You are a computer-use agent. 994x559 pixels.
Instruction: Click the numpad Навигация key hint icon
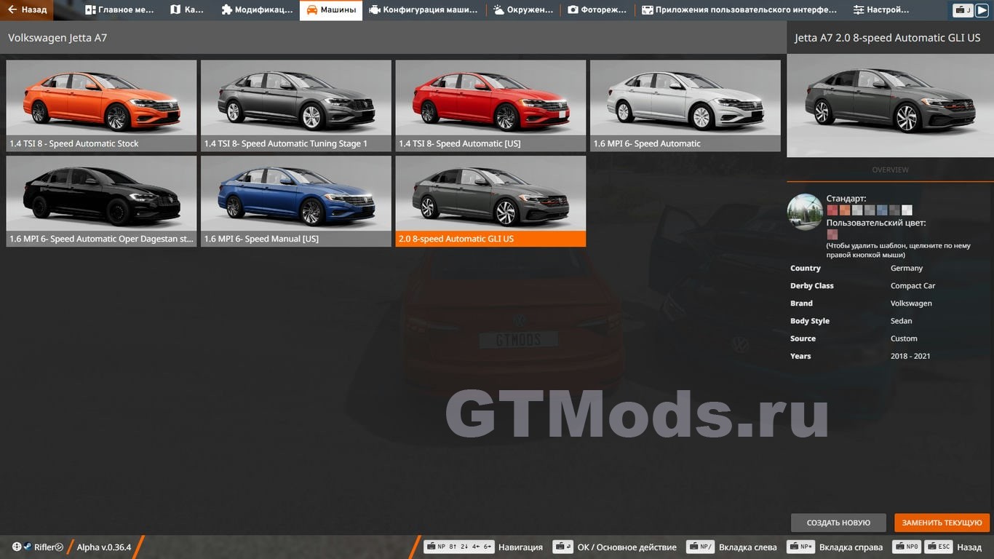[x=459, y=547]
